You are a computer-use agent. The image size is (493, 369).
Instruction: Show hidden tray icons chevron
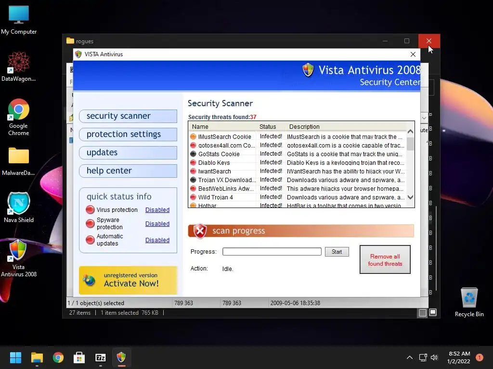409,357
